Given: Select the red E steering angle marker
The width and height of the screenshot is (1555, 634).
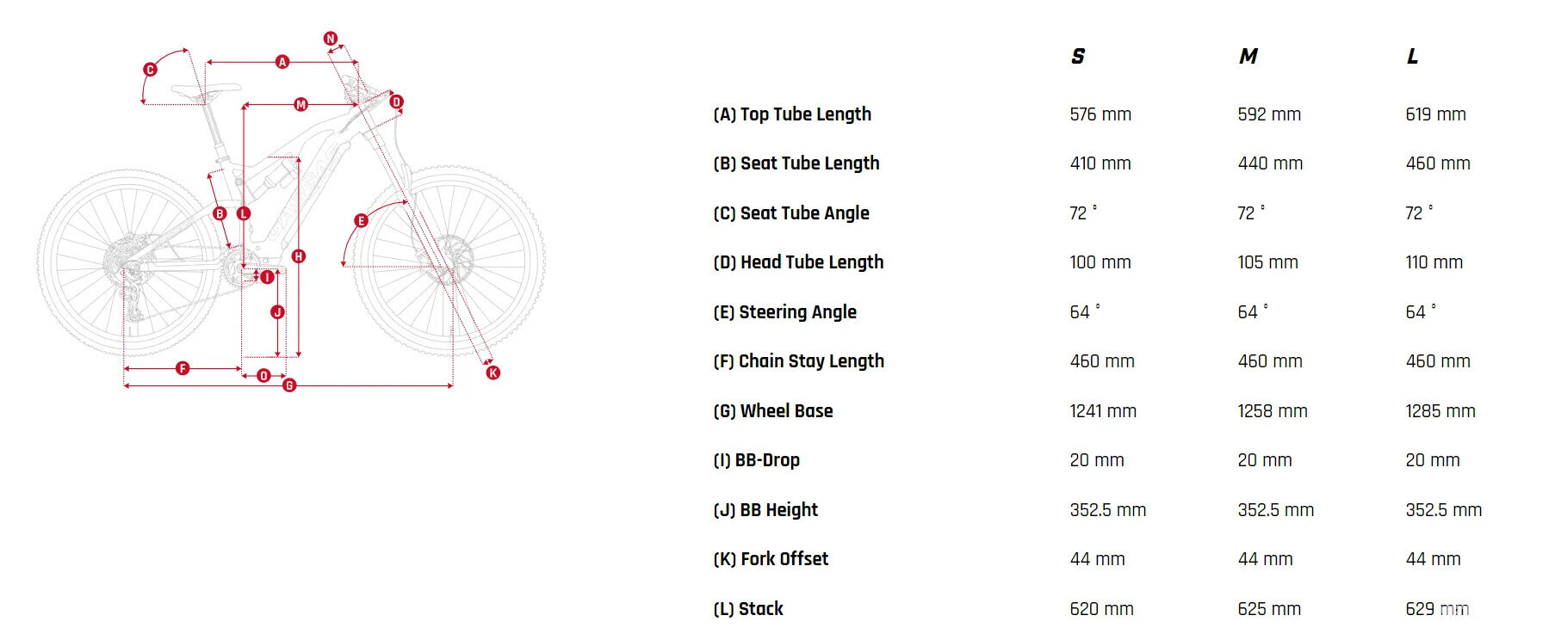Looking at the screenshot, I should click(362, 221).
